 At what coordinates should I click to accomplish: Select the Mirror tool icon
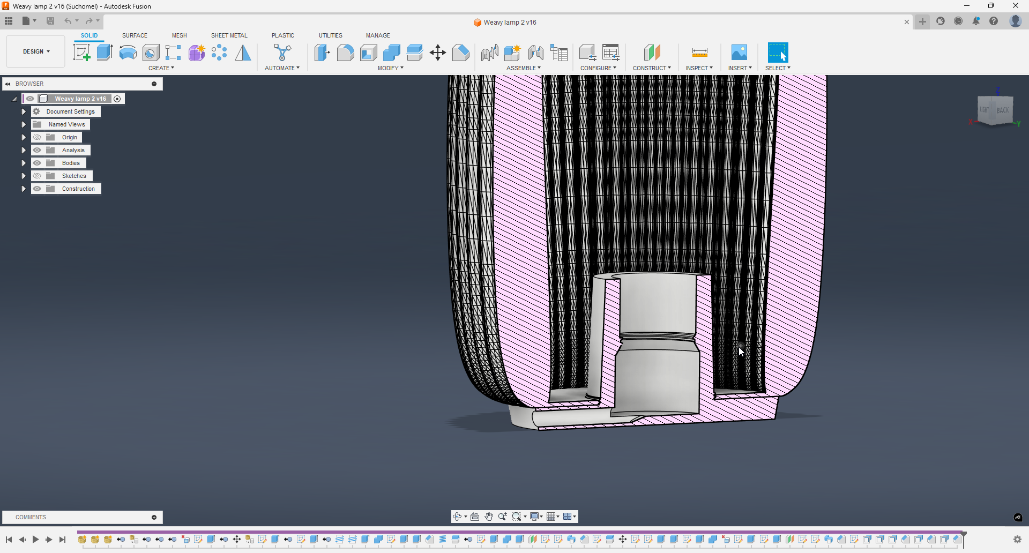point(243,53)
